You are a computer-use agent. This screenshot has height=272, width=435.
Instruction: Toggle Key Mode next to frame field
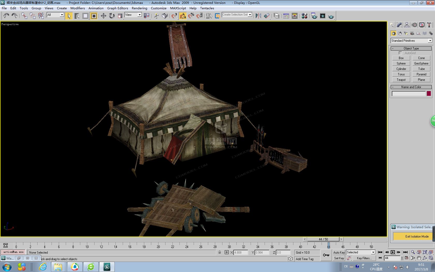[380, 258]
